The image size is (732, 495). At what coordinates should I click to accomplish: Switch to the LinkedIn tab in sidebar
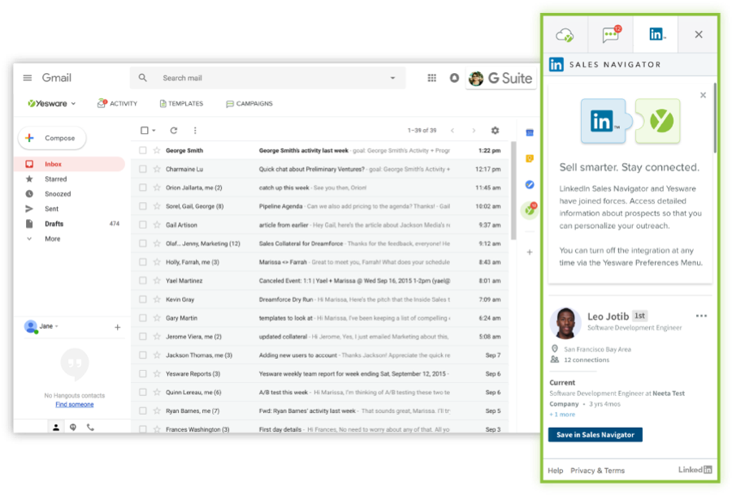(x=656, y=34)
